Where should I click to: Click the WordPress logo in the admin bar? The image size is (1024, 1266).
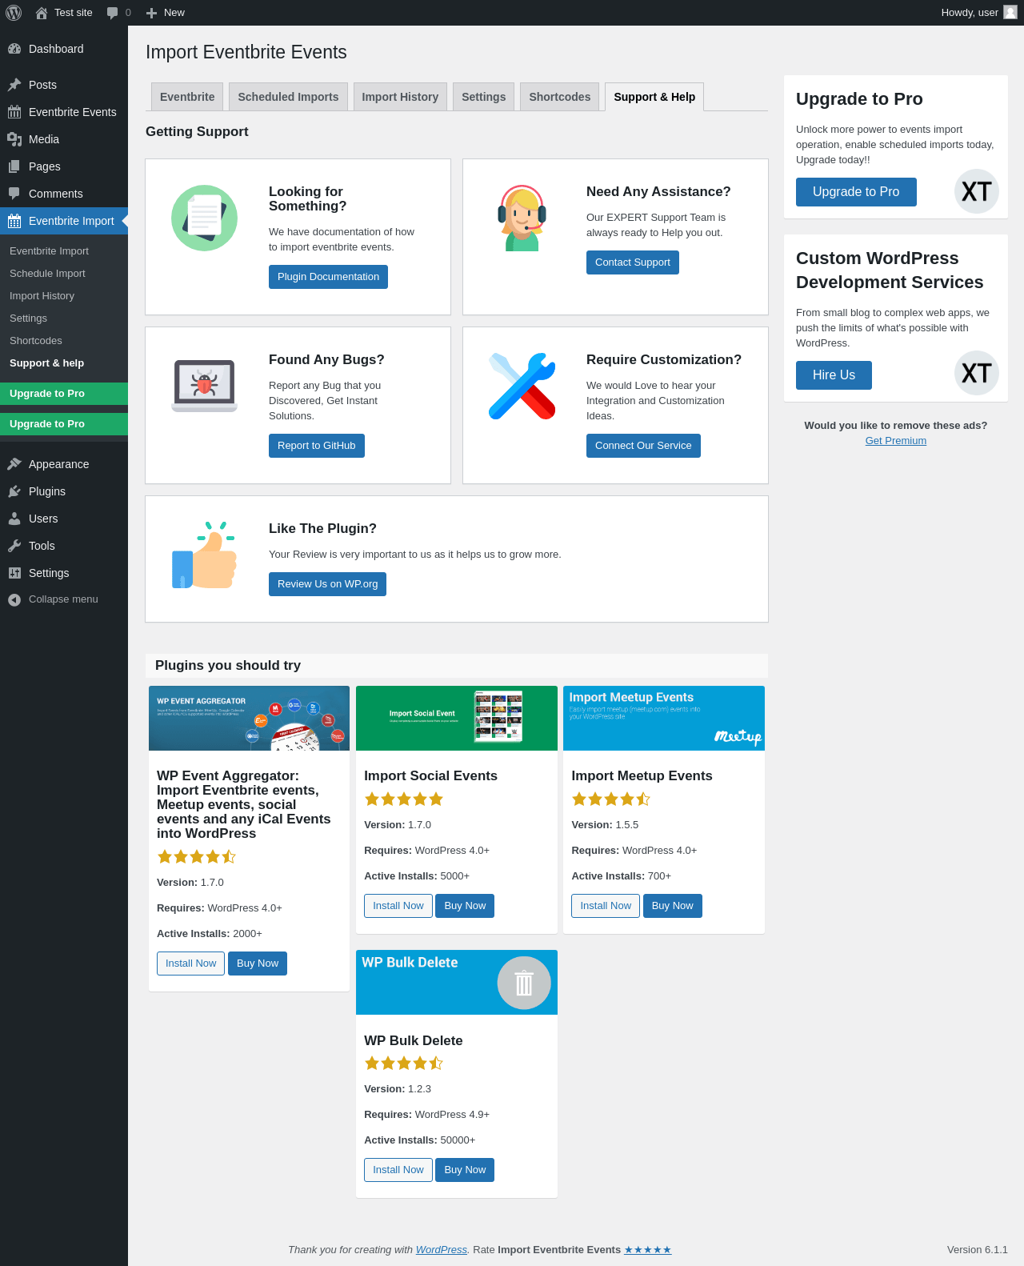(x=14, y=13)
